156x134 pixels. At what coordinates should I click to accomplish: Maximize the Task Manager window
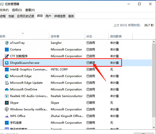[x=139, y=4]
